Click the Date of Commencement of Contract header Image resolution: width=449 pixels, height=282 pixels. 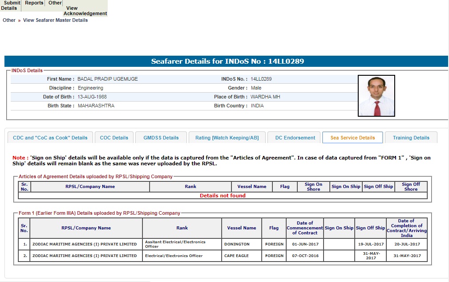tap(304, 228)
